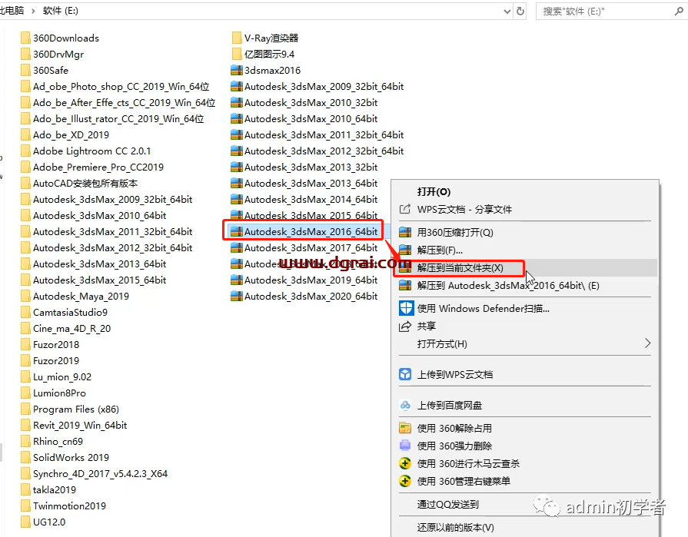
Task: Select archive Autodesk_3dsMax_2013_64bit in right column
Action: coord(311,184)
